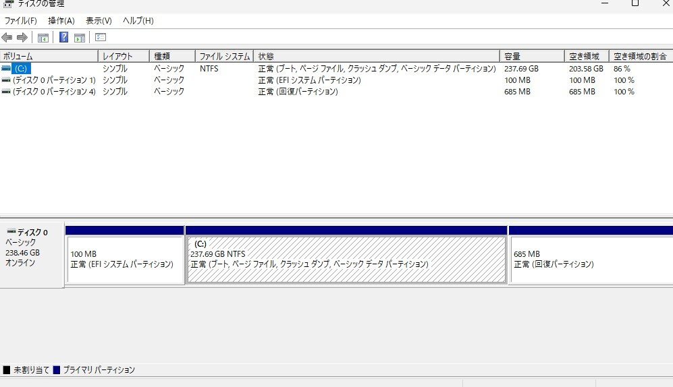Open the ヘルプ(H) menu
Image resolution: width=673 pixels, height=387 pixels.
coord(138,21)
